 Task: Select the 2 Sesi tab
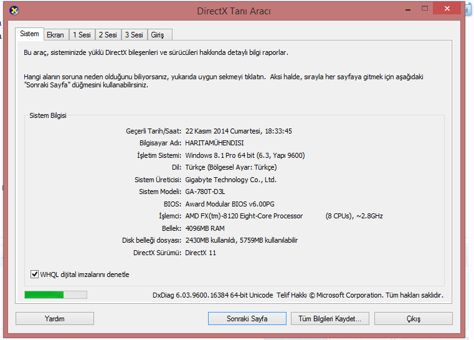coord(108,35)
